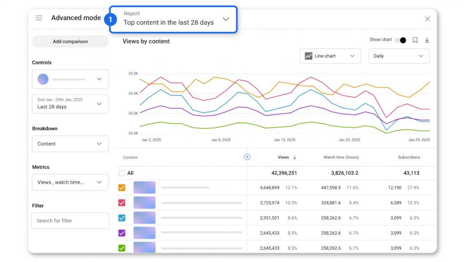Click the blue plus icon to add metric
The height and width of the screenshot is (262, 465).
pos(247,157)
